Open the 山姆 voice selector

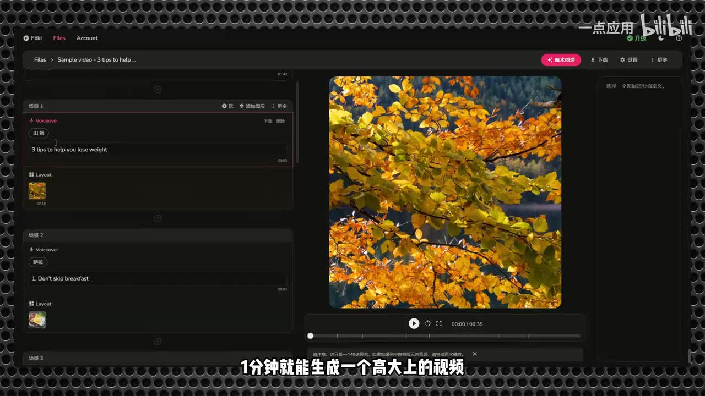click(x=39, y=133)
